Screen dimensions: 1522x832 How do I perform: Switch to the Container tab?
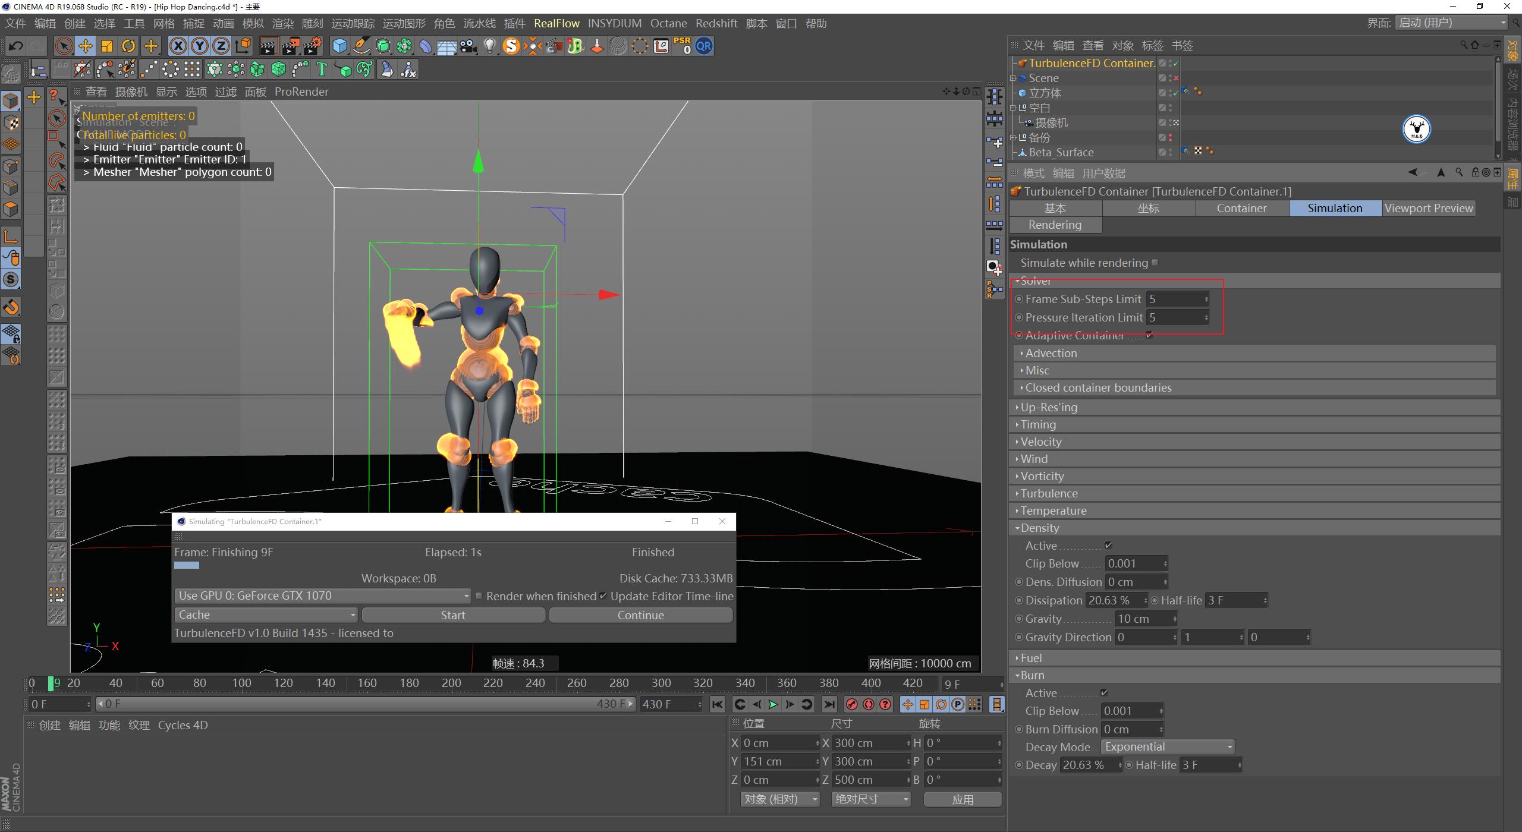coord(1241,208)
